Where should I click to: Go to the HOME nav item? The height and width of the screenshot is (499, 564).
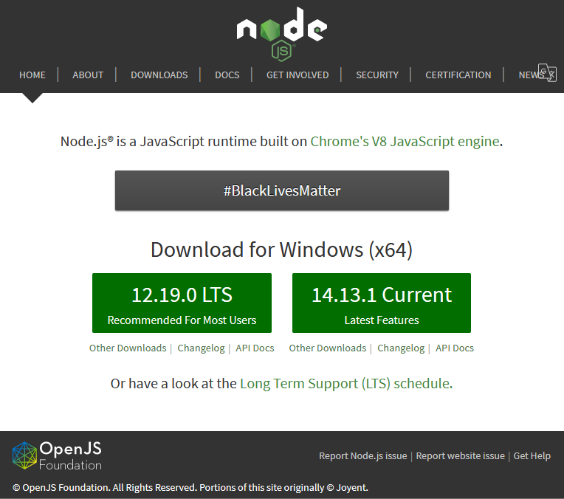pos(32,75)
